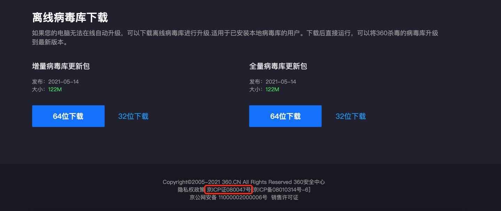Image resolution: width=501 pixels, height=211 pixels.
Task: Select the 离线病毒库下载 page heading
Action: pyautogui.click(x=70, y=17)
